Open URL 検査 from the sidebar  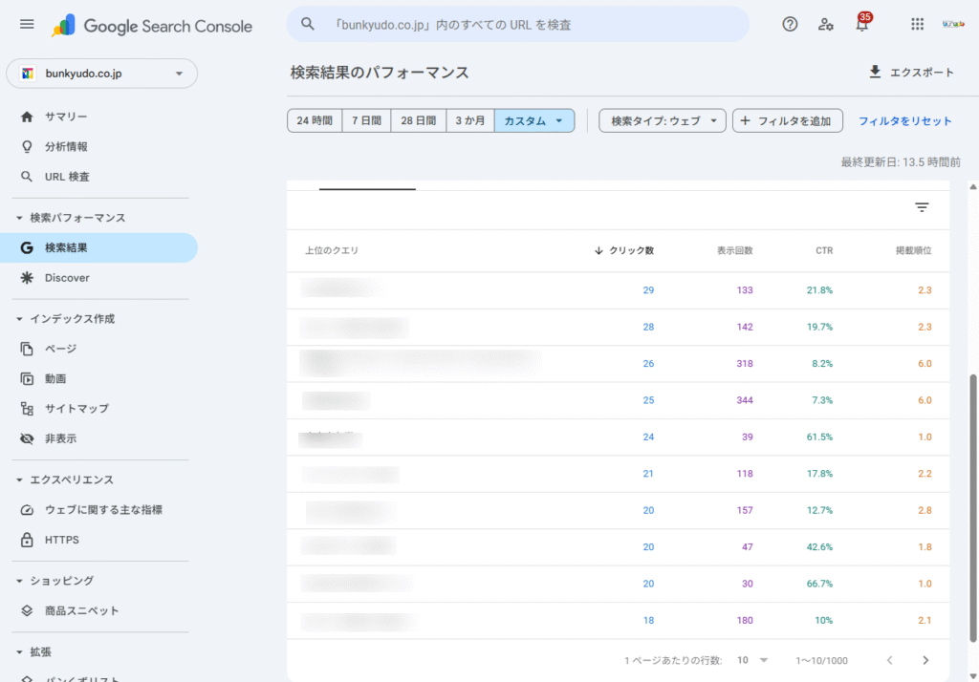59,176
